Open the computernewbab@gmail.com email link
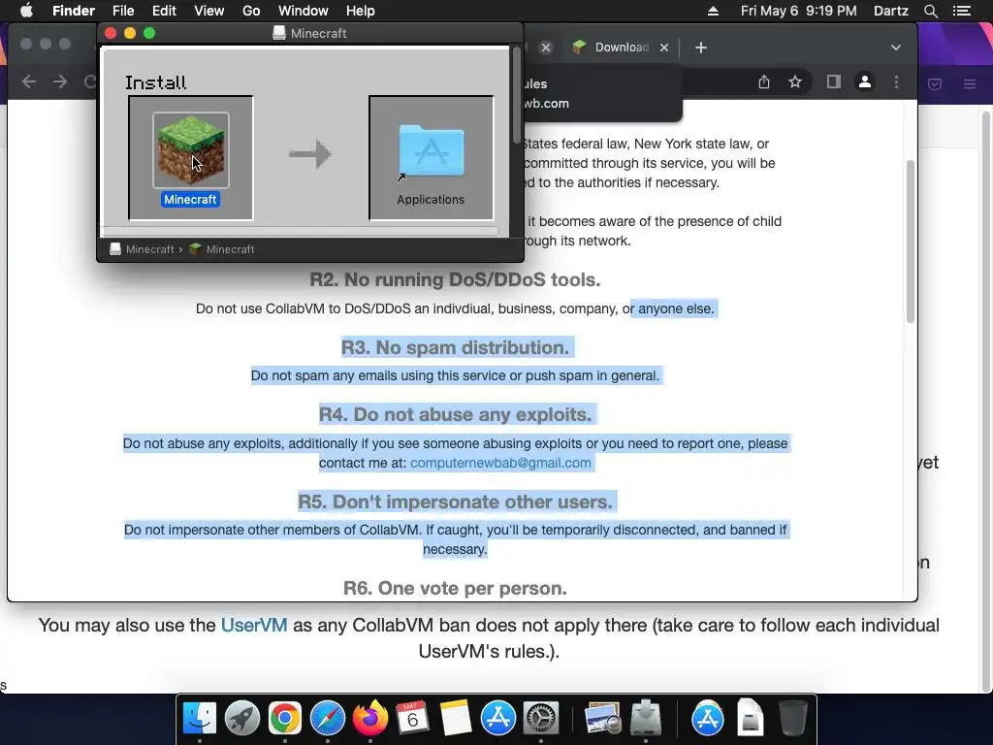This screenshot has height=745, width=993. pyautogui.click(x=500, y=463)
